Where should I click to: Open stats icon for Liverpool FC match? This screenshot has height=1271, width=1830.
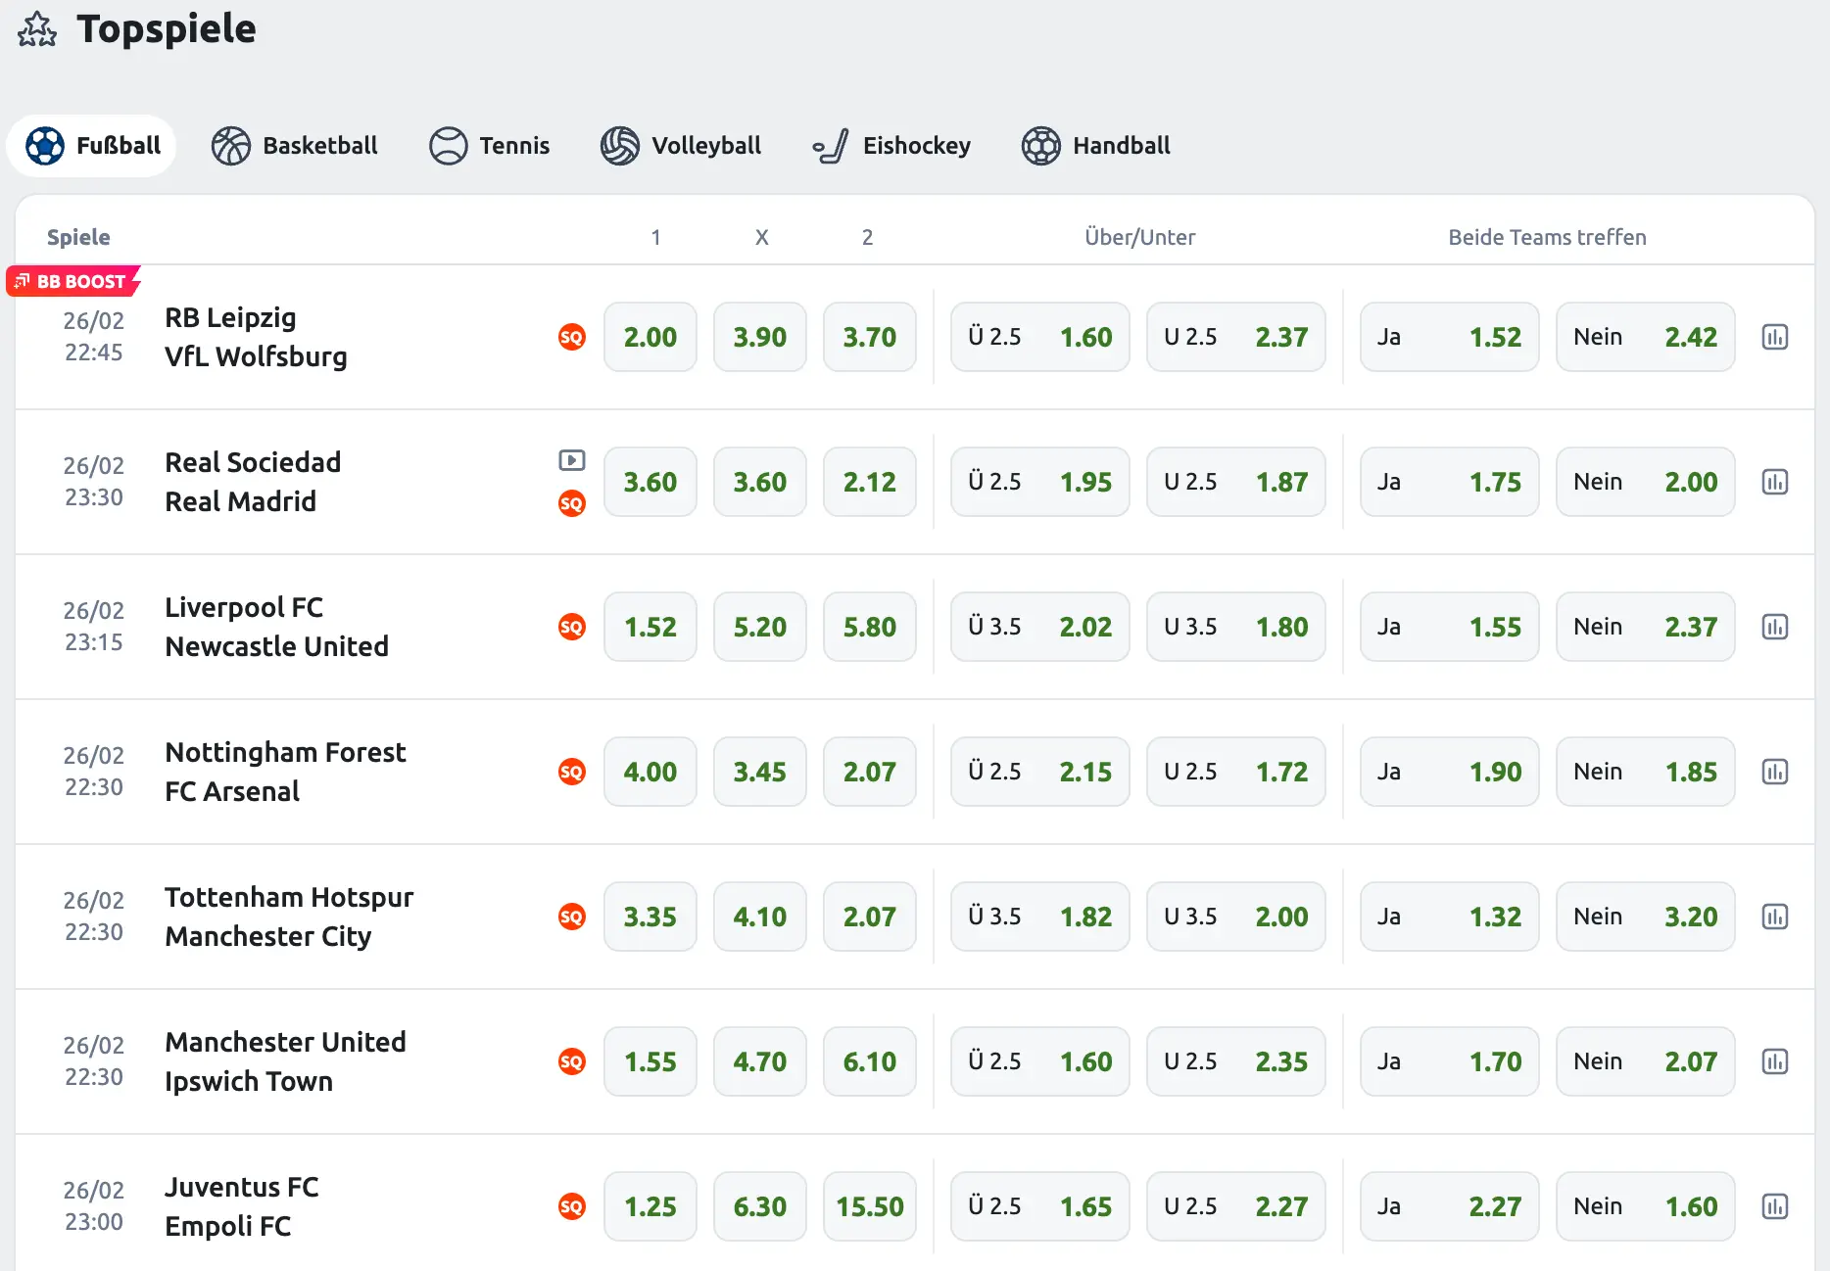pos(1774,627)
